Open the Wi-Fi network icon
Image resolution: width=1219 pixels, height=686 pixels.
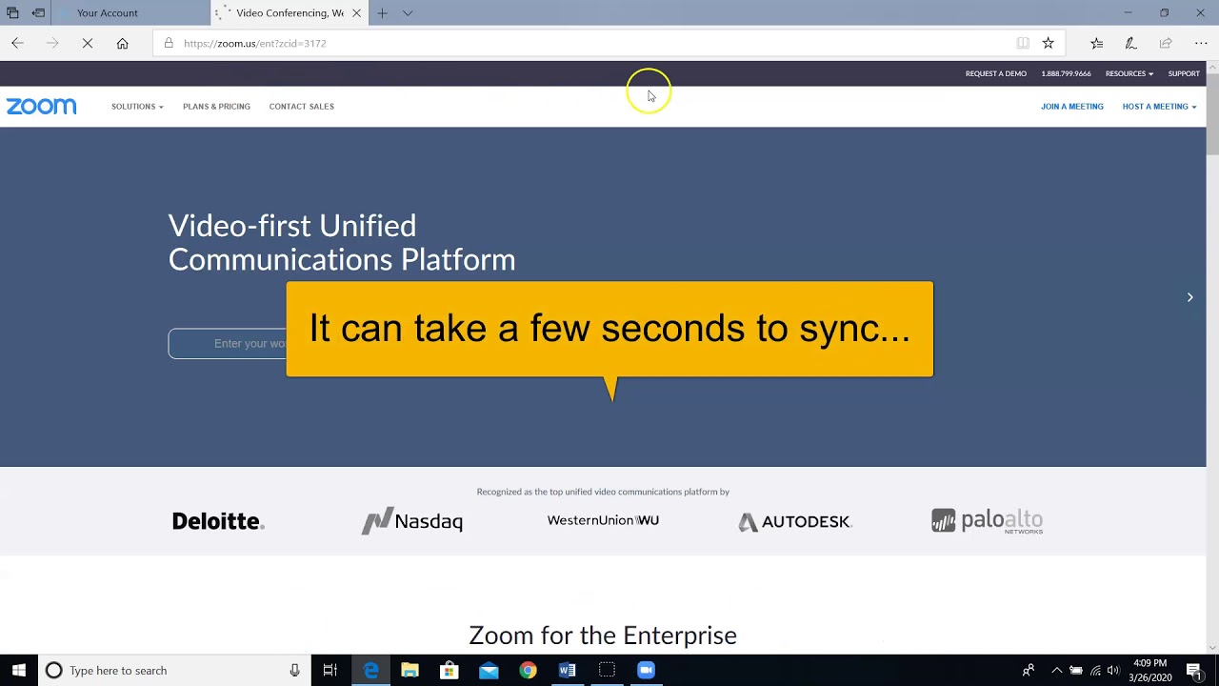click(x=1095, y=671)
